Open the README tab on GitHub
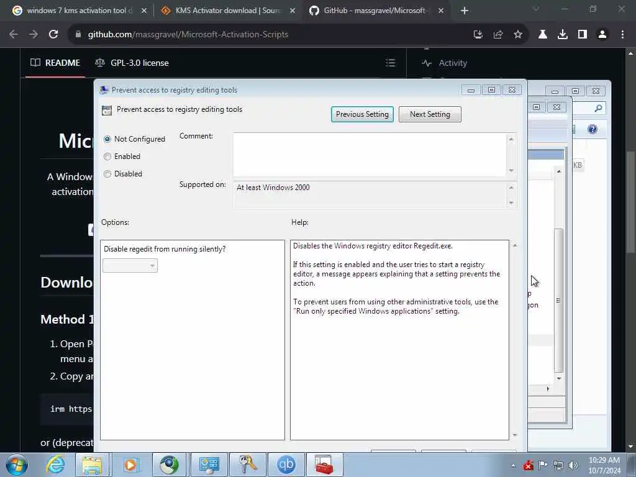The width and height of the screenshot is (636, 477). [x=55, y=63]
